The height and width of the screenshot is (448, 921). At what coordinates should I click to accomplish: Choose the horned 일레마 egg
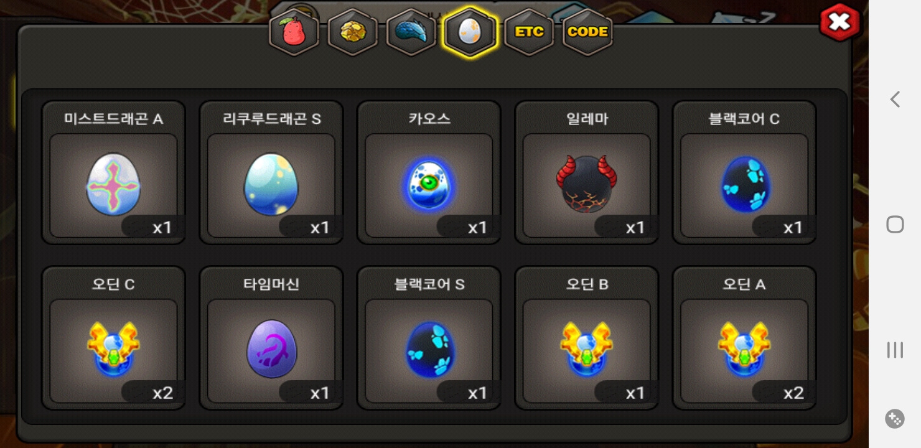[586, 172]
